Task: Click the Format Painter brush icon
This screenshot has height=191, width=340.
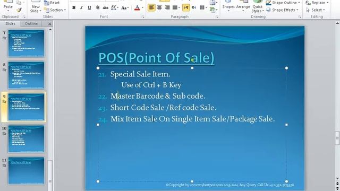Action: click(x=19, y=10)
